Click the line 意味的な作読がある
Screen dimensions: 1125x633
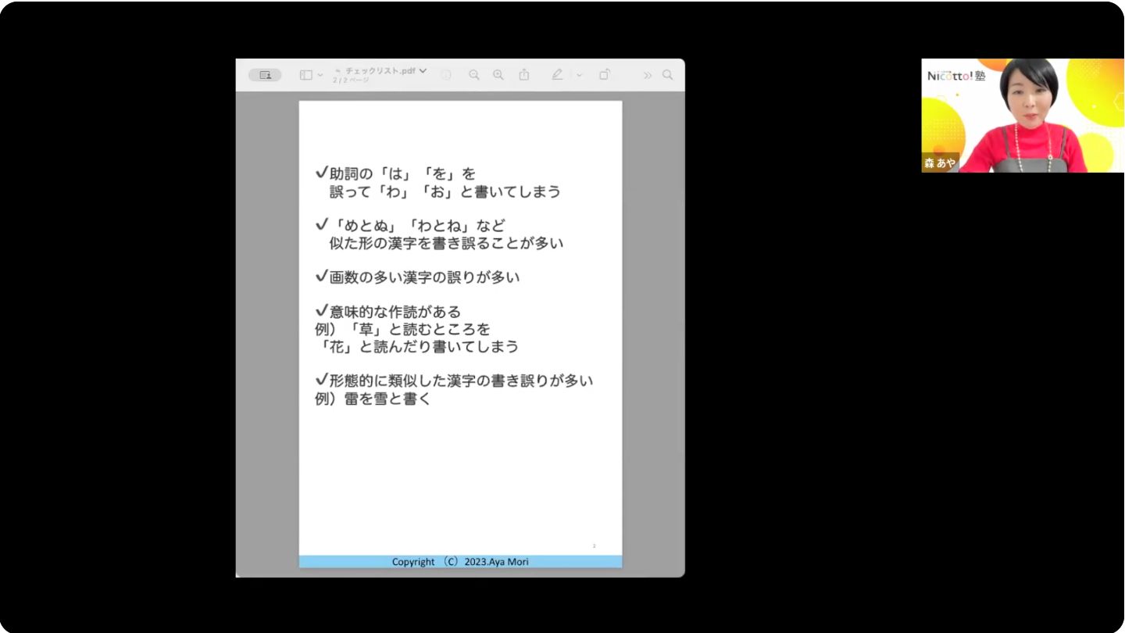(x=388, y=312)
